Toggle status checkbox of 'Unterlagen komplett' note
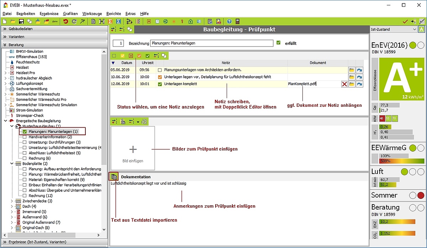427x248 pixels. (x=160, y=84)
